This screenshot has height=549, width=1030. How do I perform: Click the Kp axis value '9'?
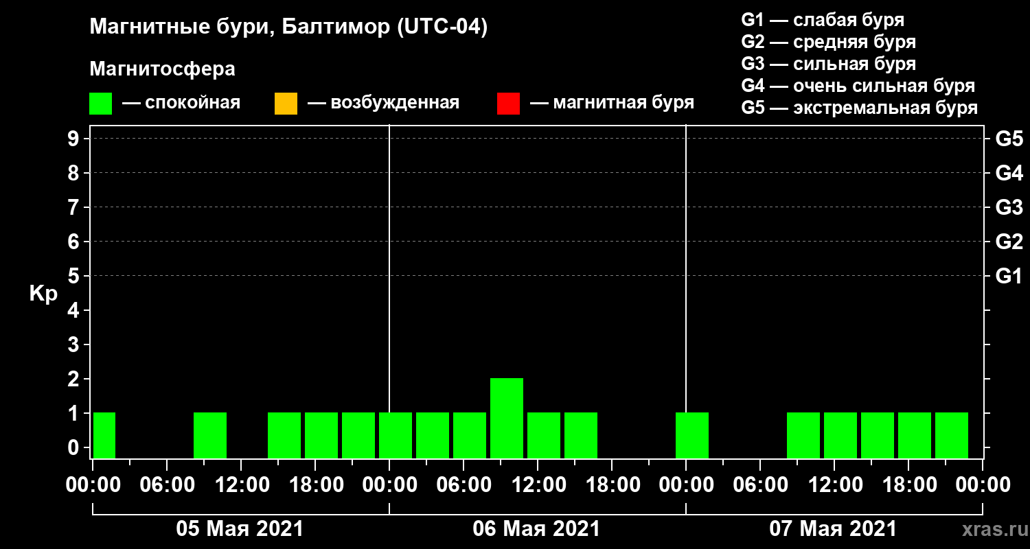(75, 139)
